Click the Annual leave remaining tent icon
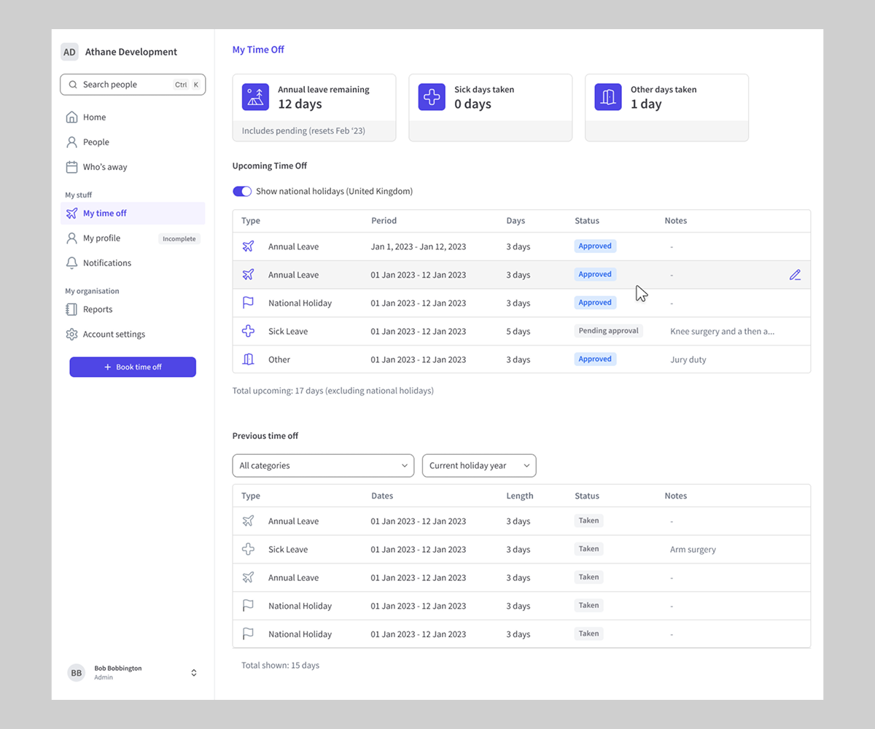Screen dimensions: 875x729 pyautogui.click(x=255, y=97)
